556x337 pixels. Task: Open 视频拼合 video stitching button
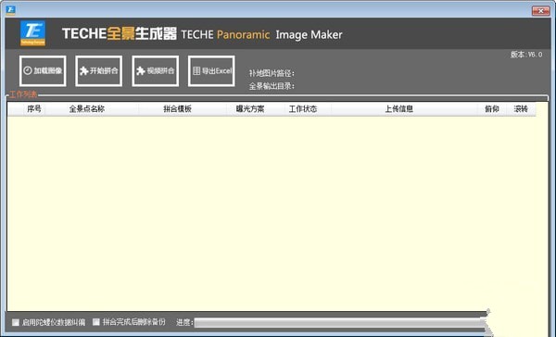coord(156,71)
